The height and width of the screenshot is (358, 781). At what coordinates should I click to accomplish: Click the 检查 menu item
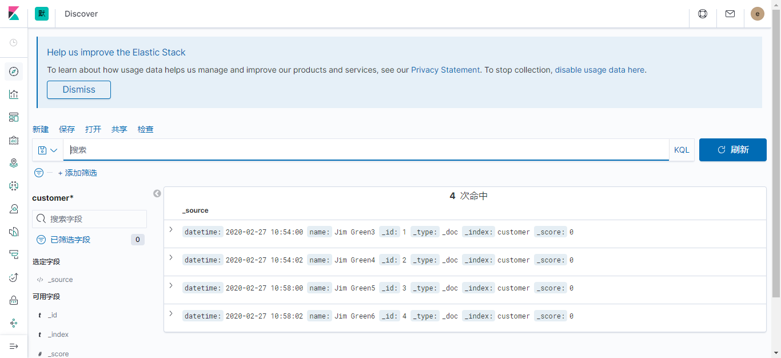coord(146,129)
